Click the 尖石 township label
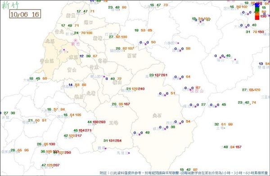 [x=157, y=115]
